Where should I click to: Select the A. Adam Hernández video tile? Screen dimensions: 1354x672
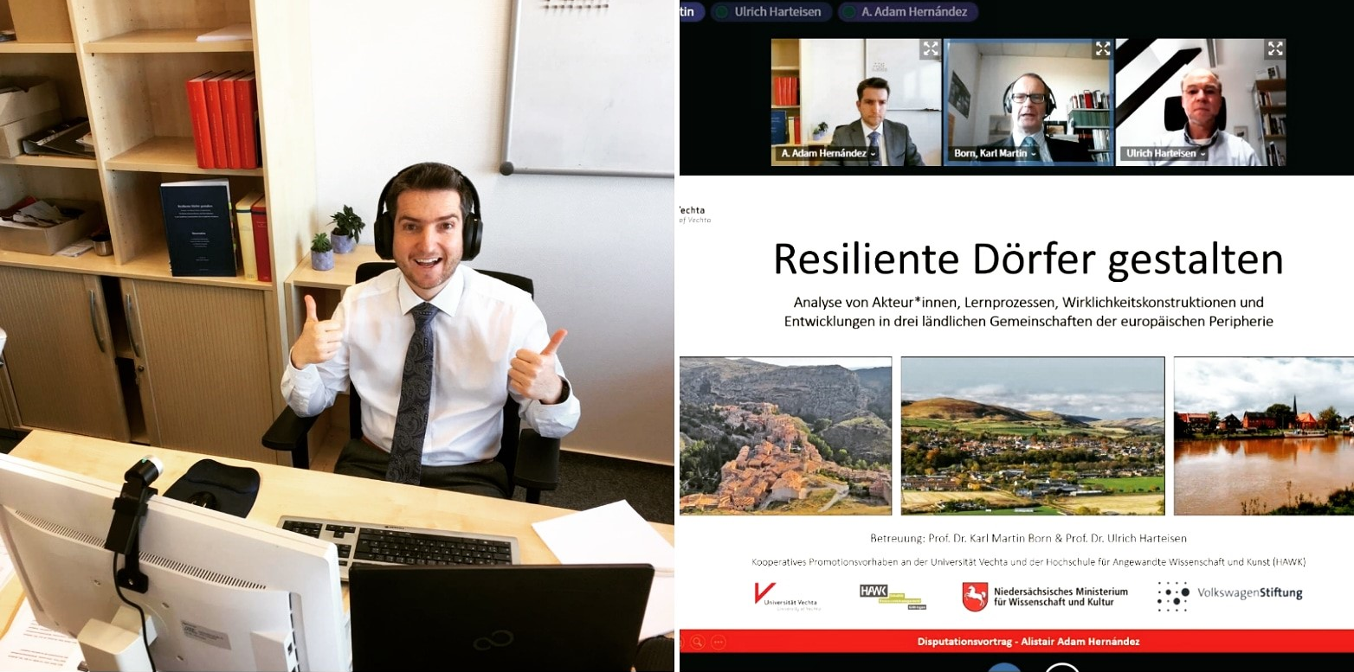(856, 102)
